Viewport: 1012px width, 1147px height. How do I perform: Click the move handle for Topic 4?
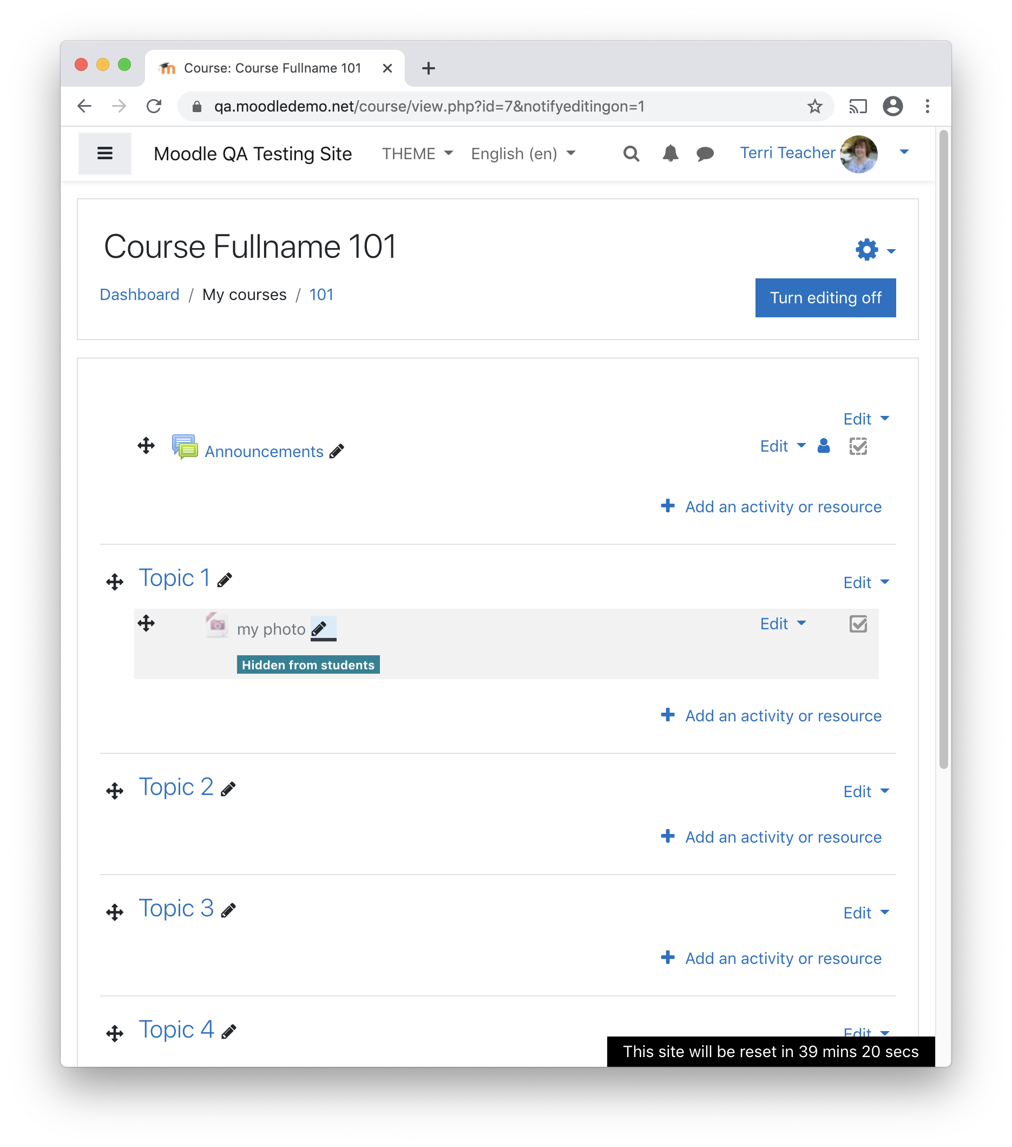coord(114,1033)
